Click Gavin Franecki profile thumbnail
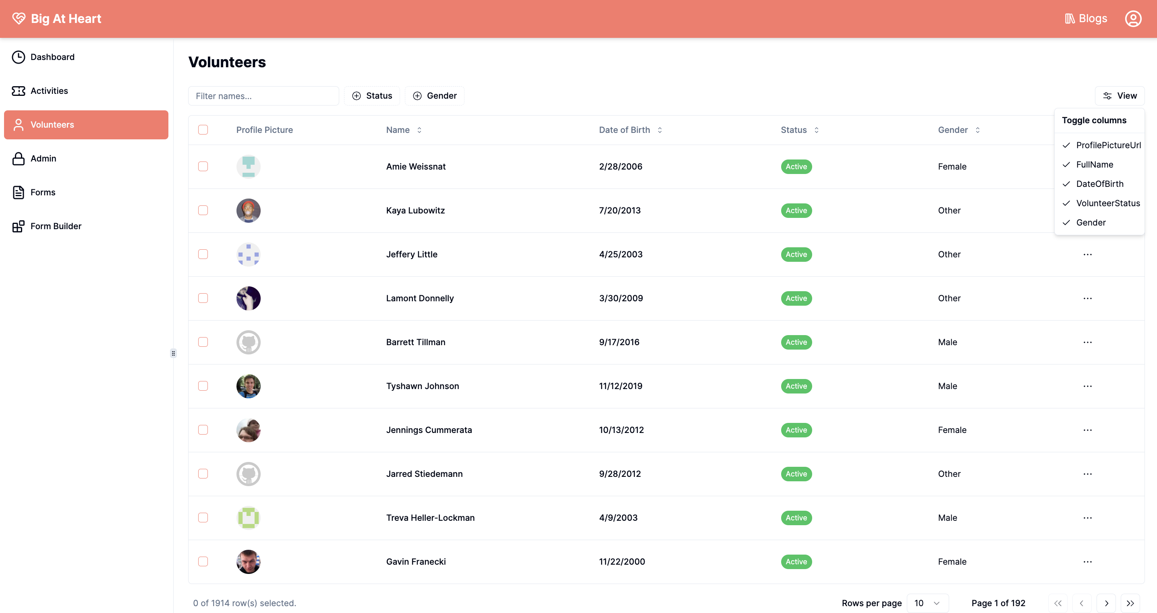 [248, 561]
